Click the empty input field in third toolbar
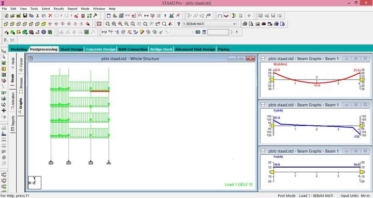Screen dimensions: 373x198 click(218, 32)
